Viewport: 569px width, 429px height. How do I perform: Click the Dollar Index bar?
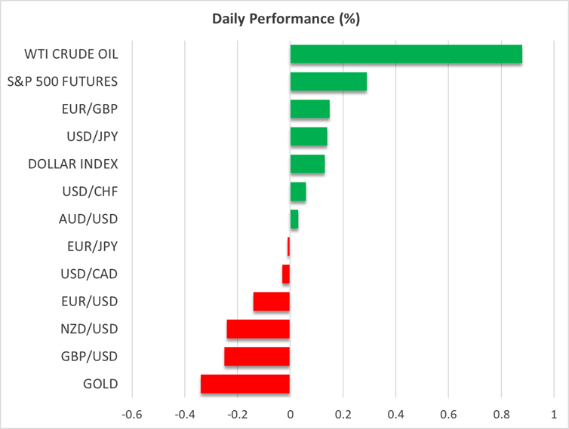(307, 164)
